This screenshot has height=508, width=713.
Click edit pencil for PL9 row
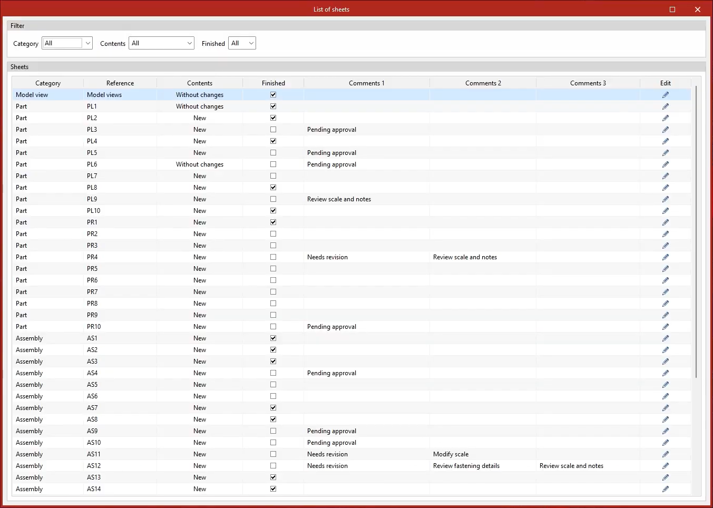click(x=666, y=199)
